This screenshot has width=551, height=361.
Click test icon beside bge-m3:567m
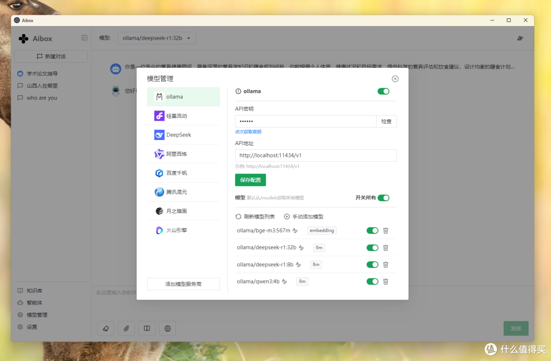point(295,231)
